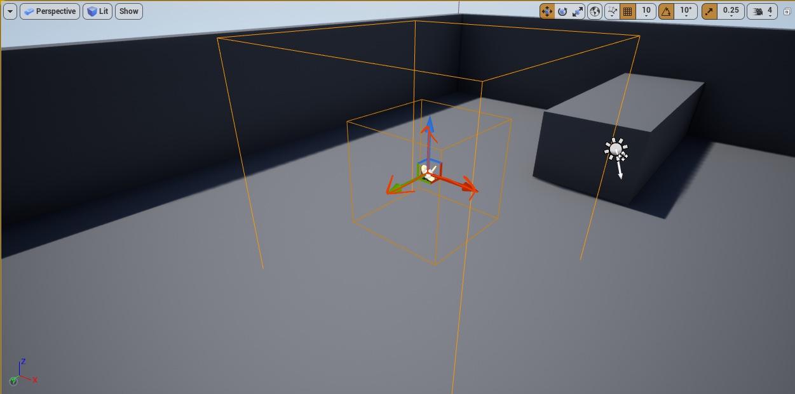Click the blue Z-axis arrow of the gizmo
The image size is (795, 394).
coord(430,126)
